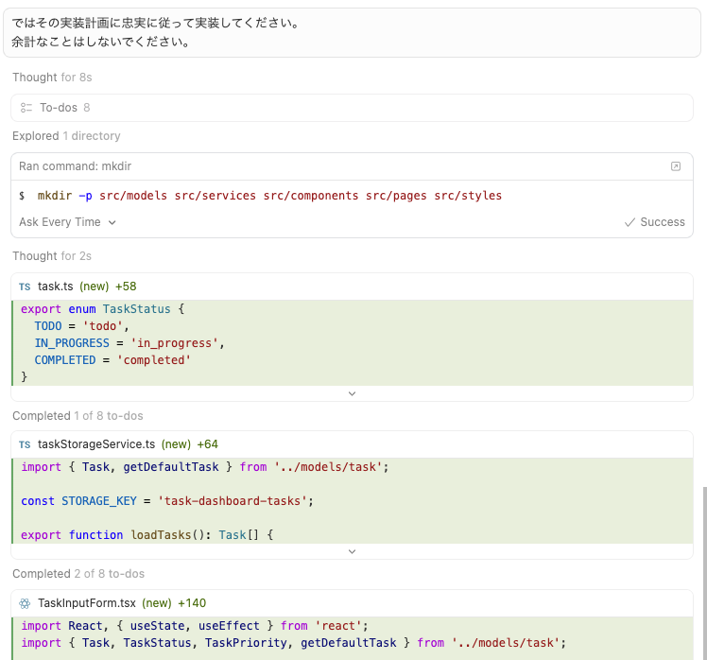This screenshot has width=707, height=660.
Task: Open mkdir command in terminal icon
Action: (x=676, y=166)
